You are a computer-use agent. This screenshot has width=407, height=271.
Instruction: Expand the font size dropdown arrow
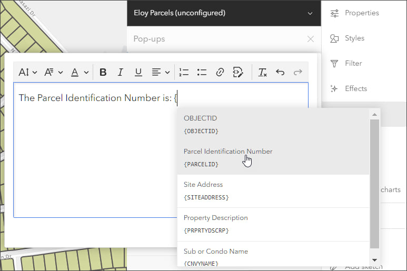(x=35, y=72)
